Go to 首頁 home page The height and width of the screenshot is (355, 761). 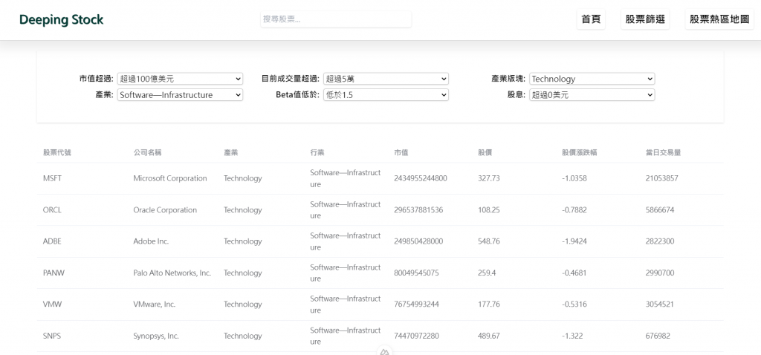(591, 19)
